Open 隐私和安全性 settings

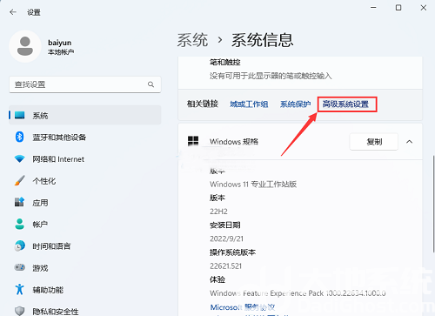click(84, 311)
